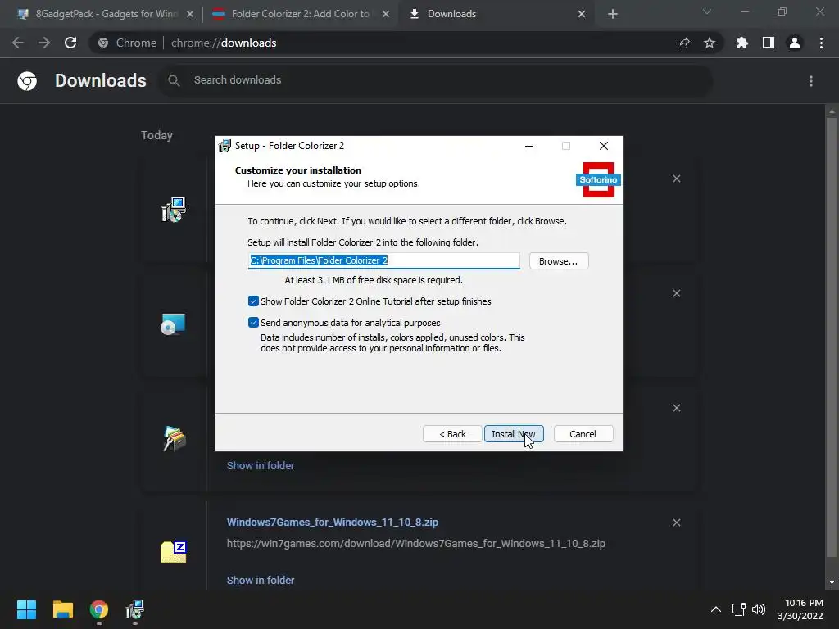This screenshot has width=839, height=629.
Task: Click the win7games.com download URL
Action: (x=415, y=544)
